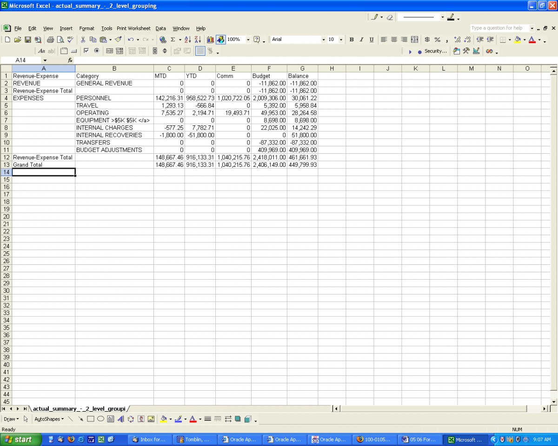Image resolution: width=558 pixels, height=446 pixels.
Task: Insert WordArt from the Drawing toolbar
Action: [x=120, y=419]
